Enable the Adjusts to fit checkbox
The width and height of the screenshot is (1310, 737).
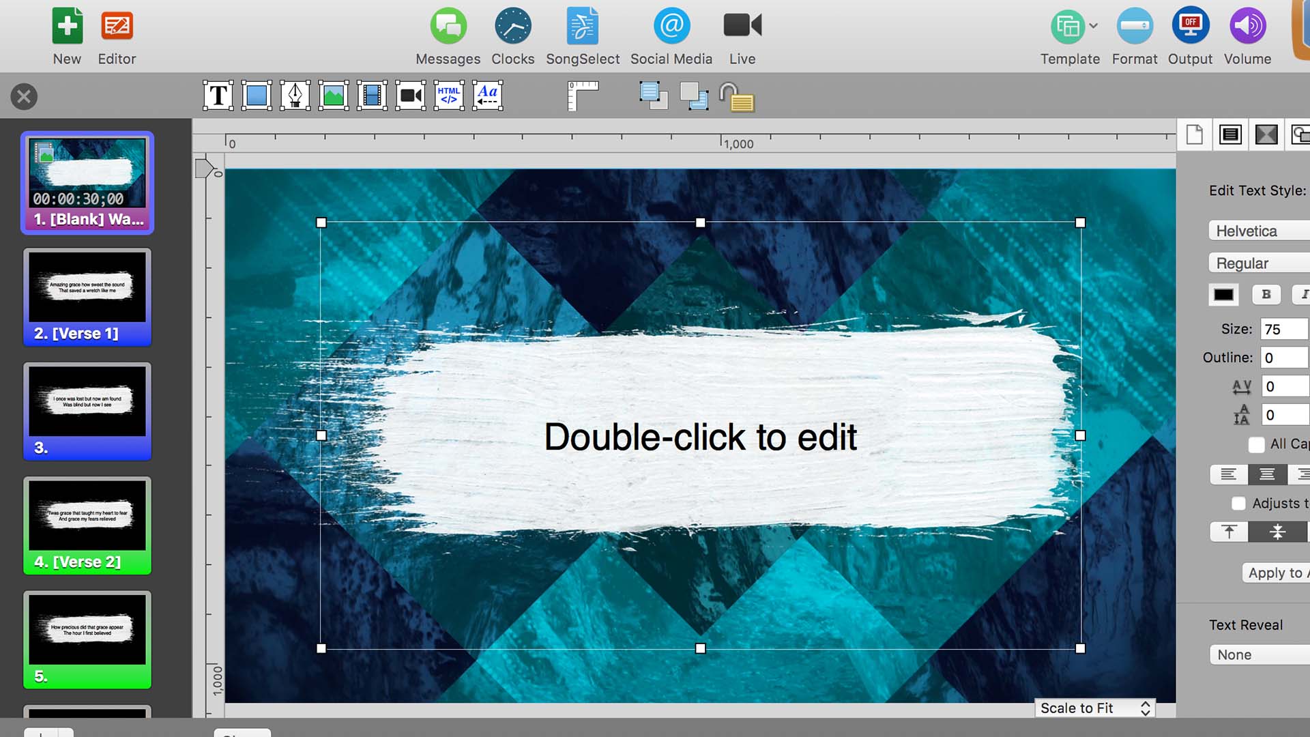1238,504
